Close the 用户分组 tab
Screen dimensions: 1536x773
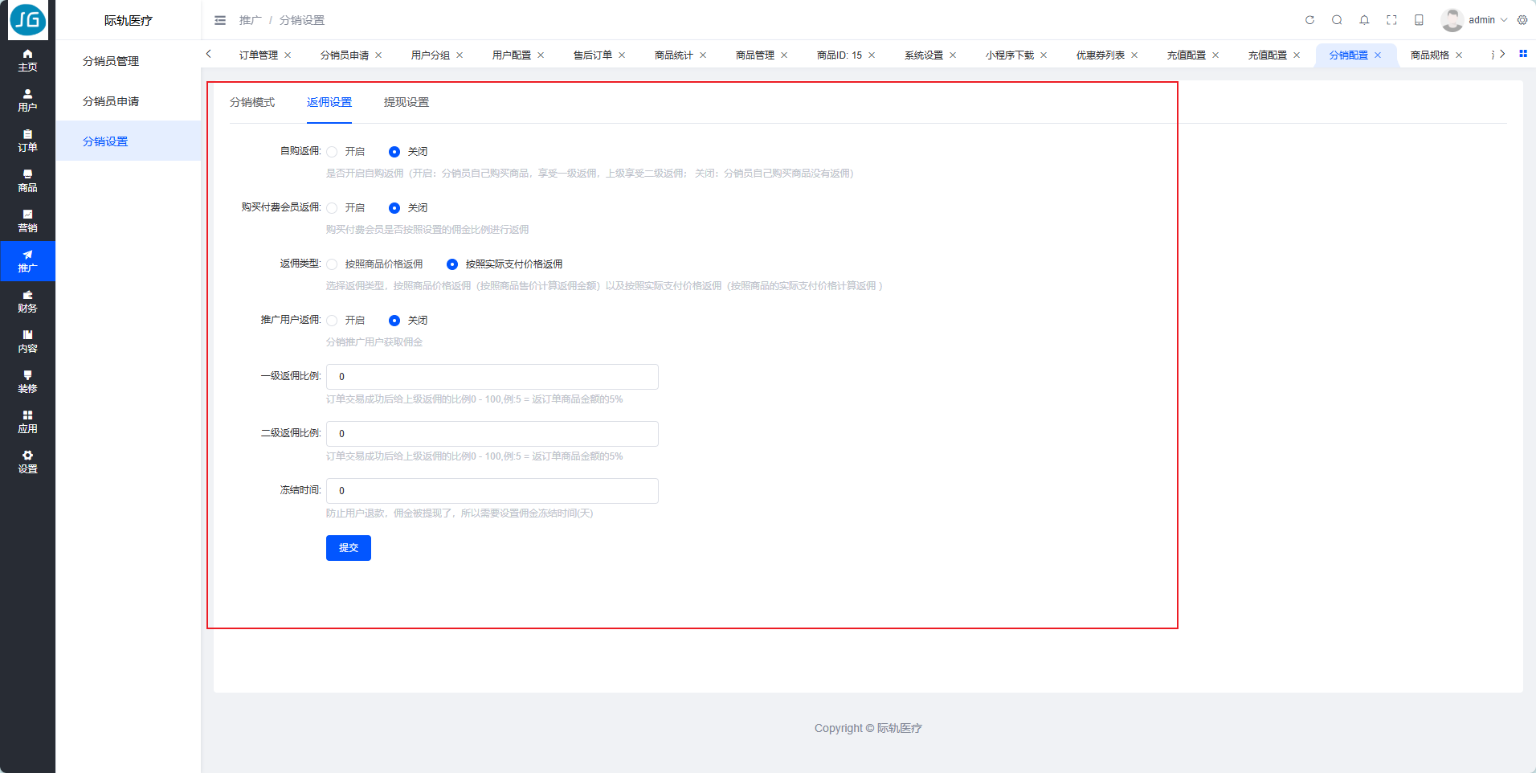[460, 55]
